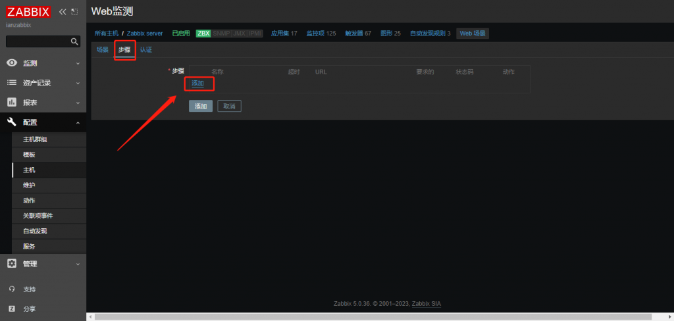Screen dimensions: 674x321
Task: Click the JMX availability badge
Action: pyautogui.click(x=239, y=33)
